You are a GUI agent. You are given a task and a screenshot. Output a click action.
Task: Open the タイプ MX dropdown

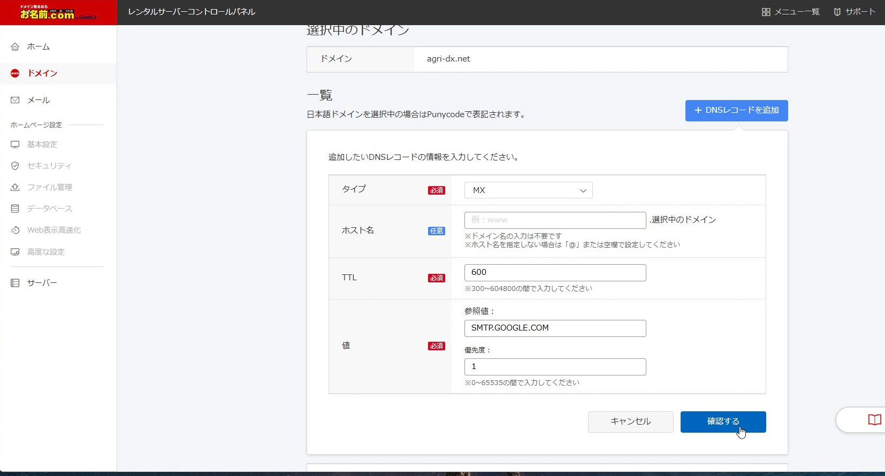[x=528, y=190]
